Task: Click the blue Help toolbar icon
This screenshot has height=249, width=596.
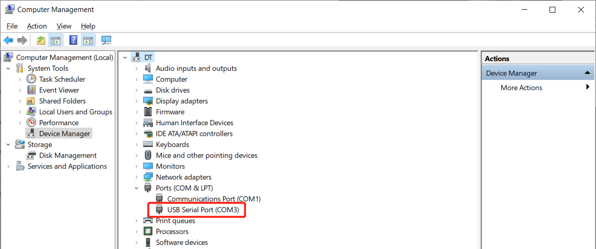Action: click(74, 40)
